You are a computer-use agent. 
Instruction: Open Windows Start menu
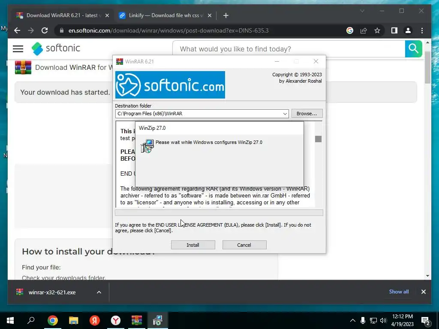(x=10, y=320)
